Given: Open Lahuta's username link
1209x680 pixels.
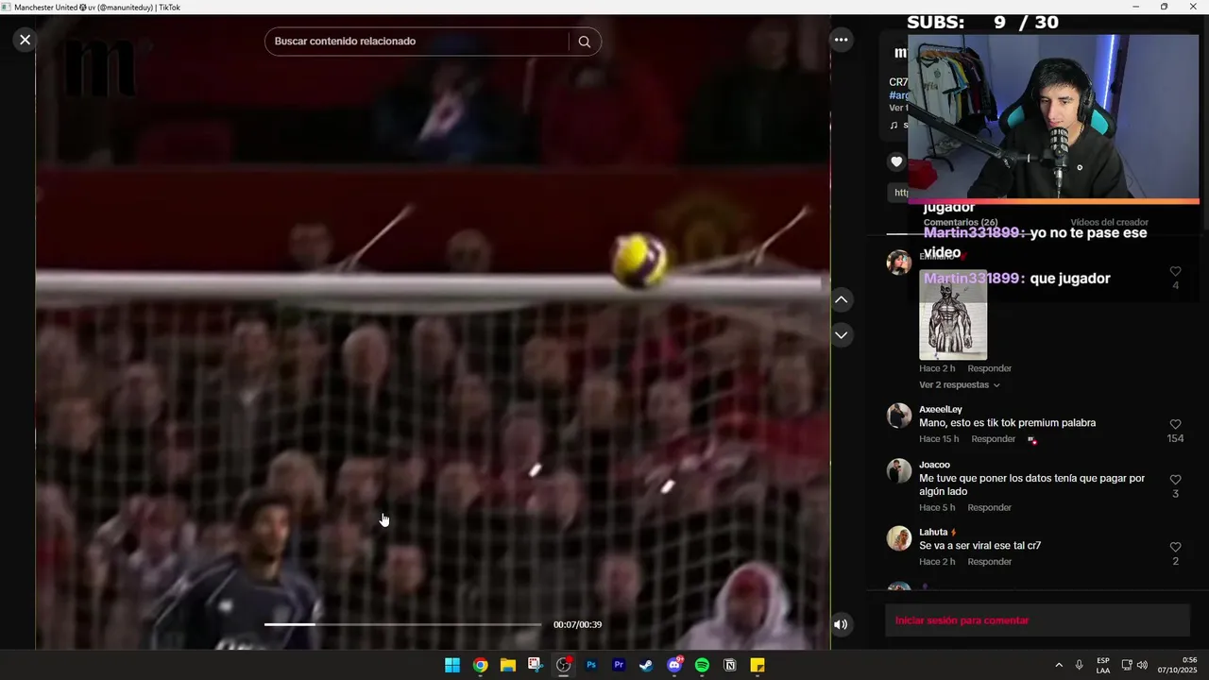Looking at the screenshot, I should tap(933, 533).
